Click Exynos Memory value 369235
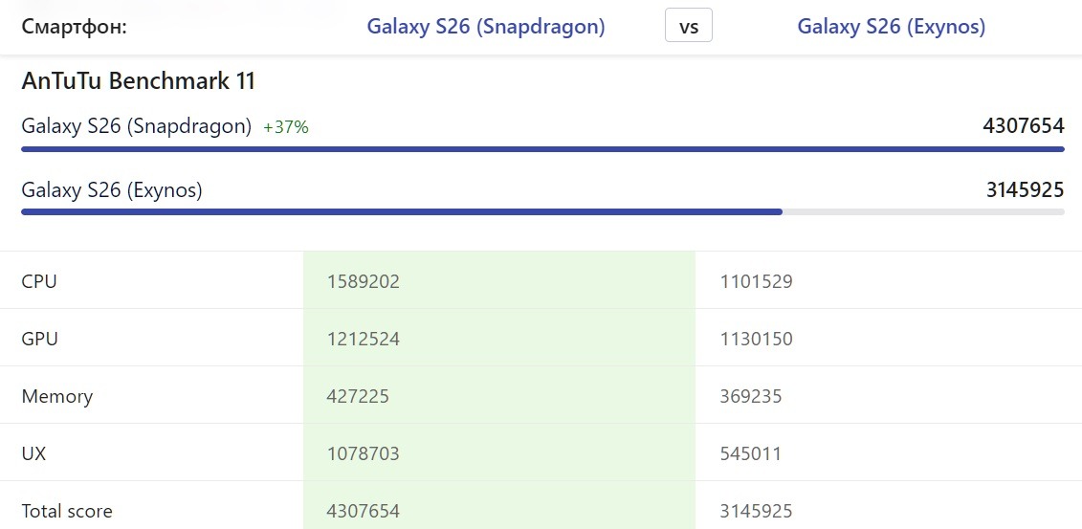This screenshot has height=529, width=1082. 751,397
